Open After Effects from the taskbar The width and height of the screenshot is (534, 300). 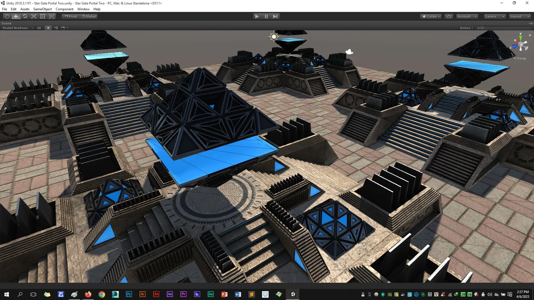coord(170,294)
